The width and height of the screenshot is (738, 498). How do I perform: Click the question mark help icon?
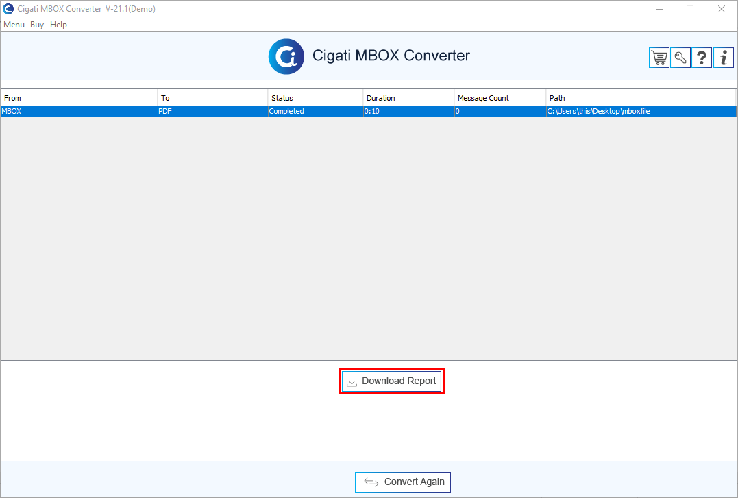702,58
